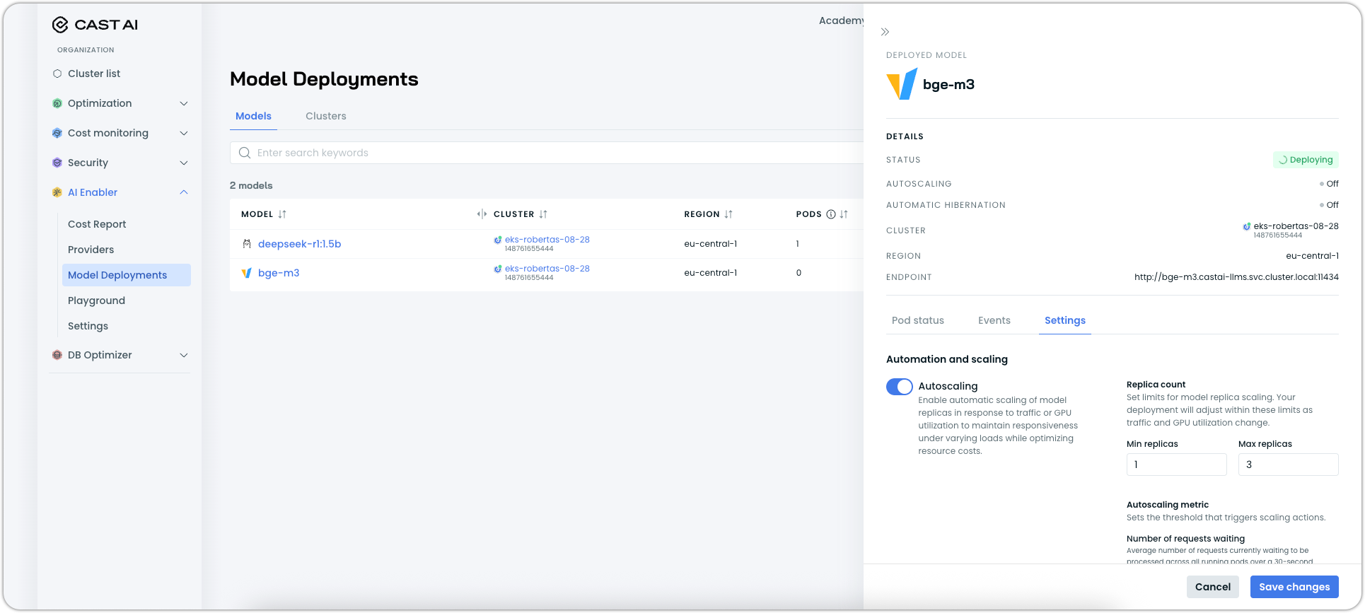Viewport: 1365px width, 613px height.
Task: Click the Cost monitoring sidebar icon
Action: click(x=57, y=133)
